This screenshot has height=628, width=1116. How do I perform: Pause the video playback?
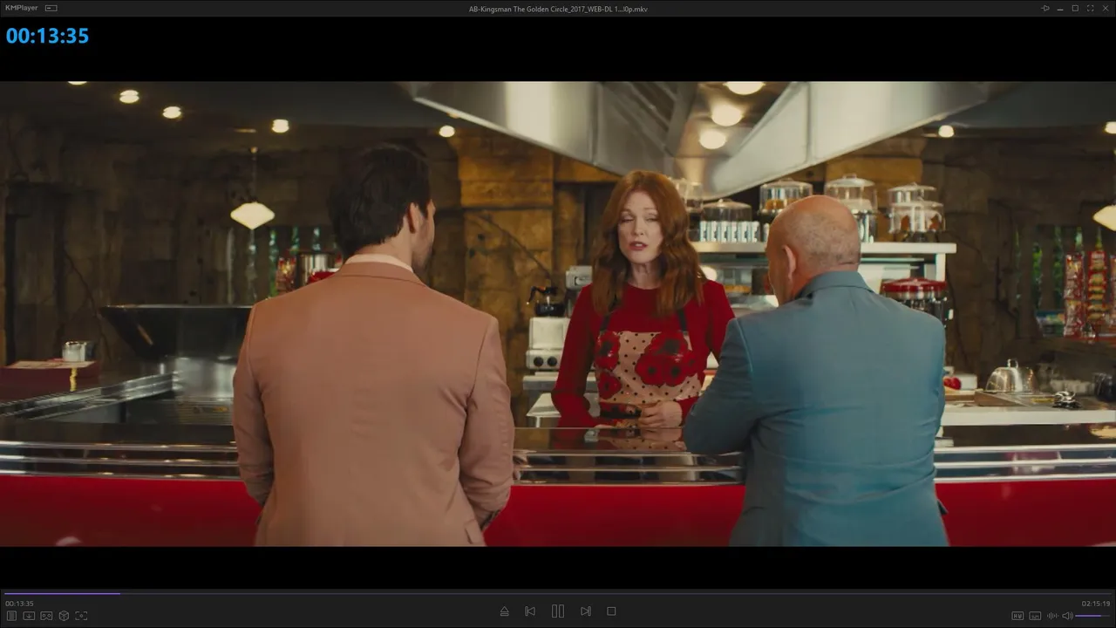coord(558,611)
